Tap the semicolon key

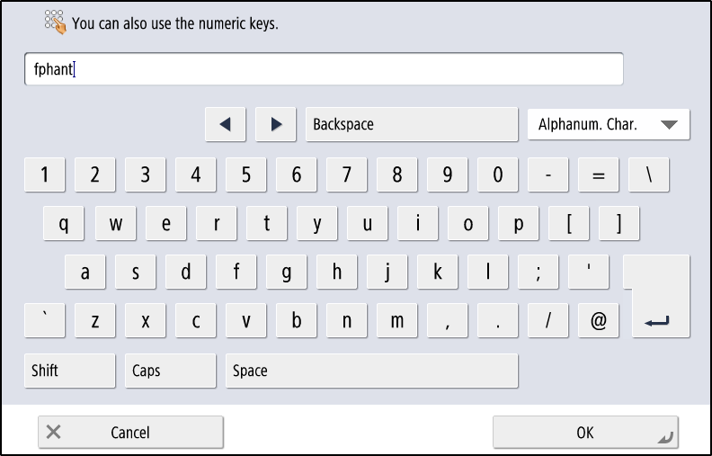[x=538, y=272]
